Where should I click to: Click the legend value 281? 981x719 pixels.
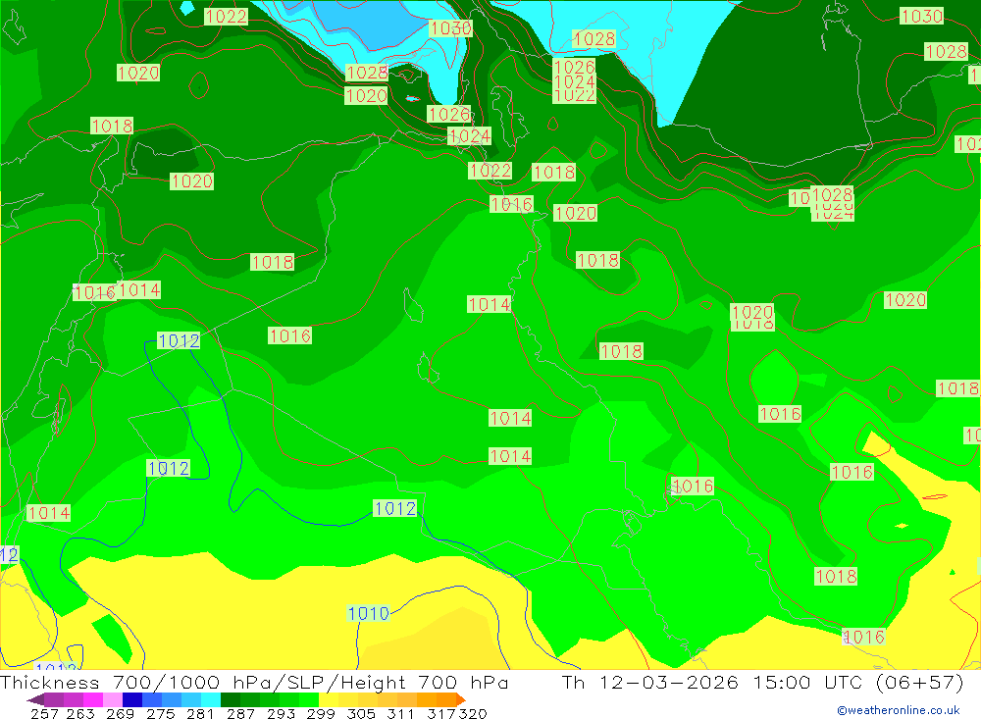click(x=200, y=713)
